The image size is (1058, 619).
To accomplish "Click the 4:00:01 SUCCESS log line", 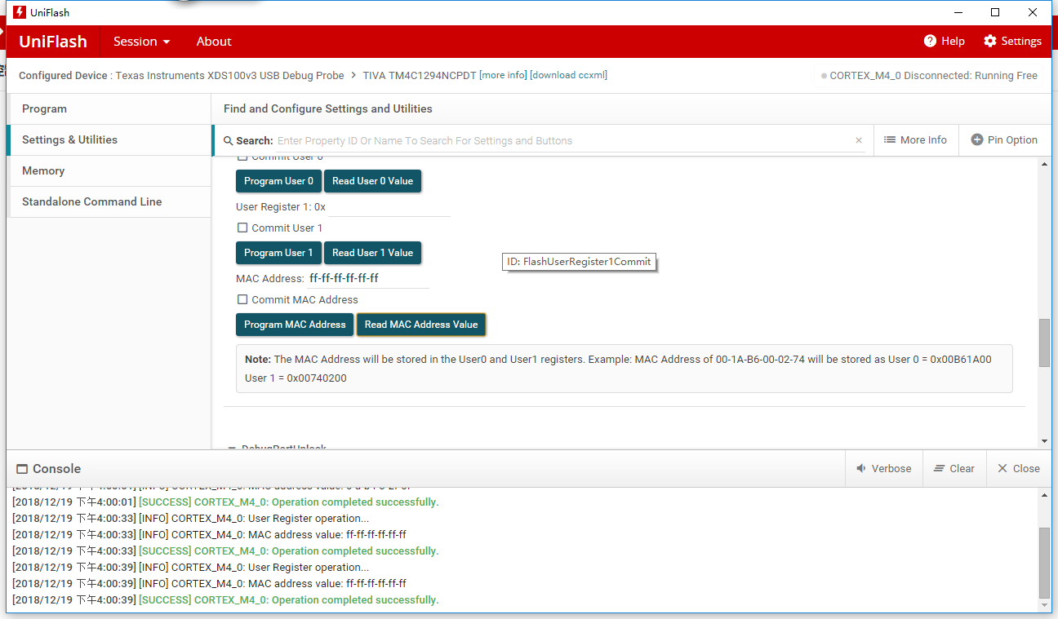I will pos(225,502).
